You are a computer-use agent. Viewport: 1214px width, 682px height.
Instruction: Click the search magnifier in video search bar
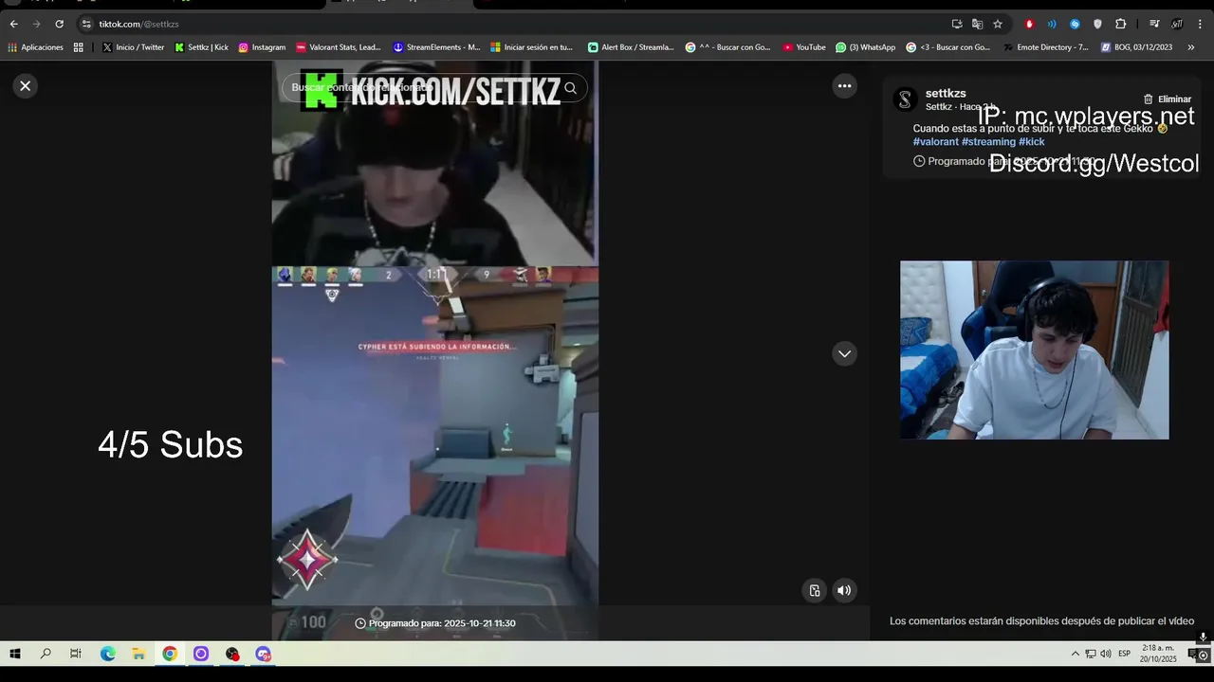click(x=570, y=88)
